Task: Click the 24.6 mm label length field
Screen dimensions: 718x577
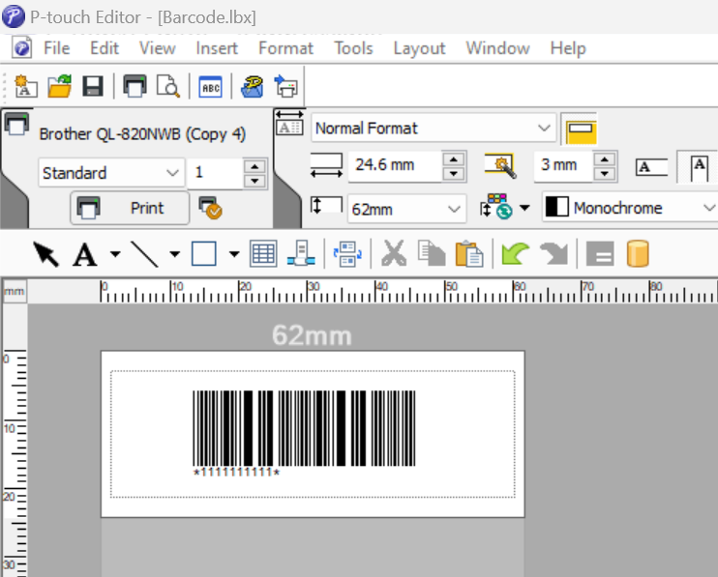Action: tap(395, 165)
